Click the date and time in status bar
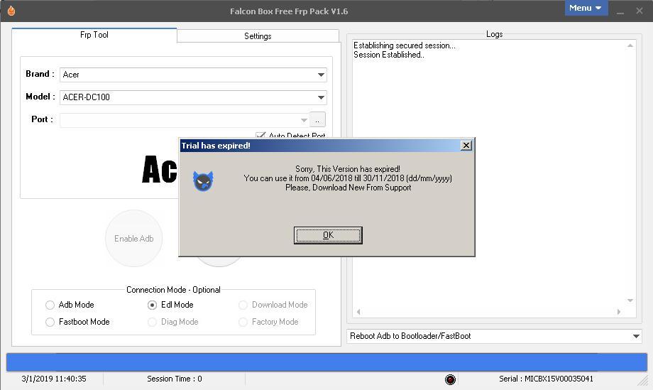The height and width of the screenshot is (390, 653). coord(54,379)
